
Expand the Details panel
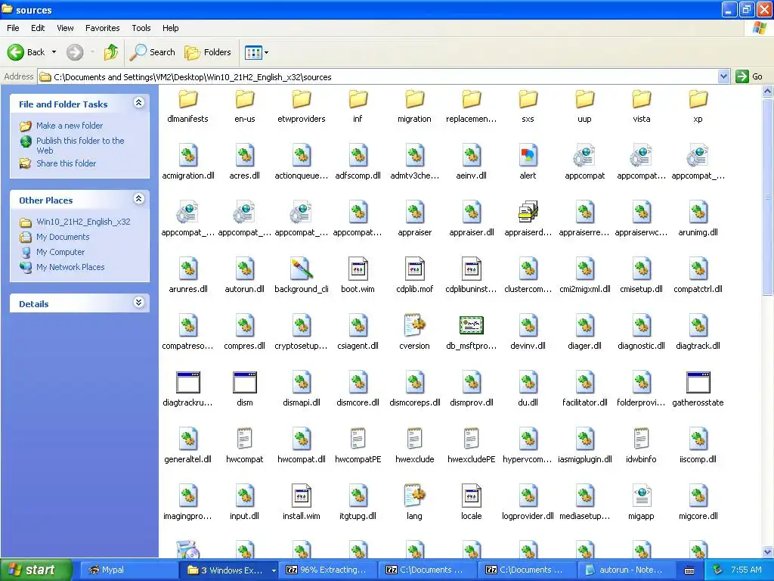tap(139, 303)
